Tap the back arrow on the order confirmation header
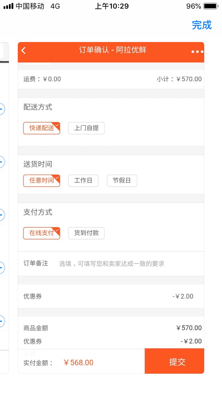This screenshot has width=222, height=395. pos(24,50)
